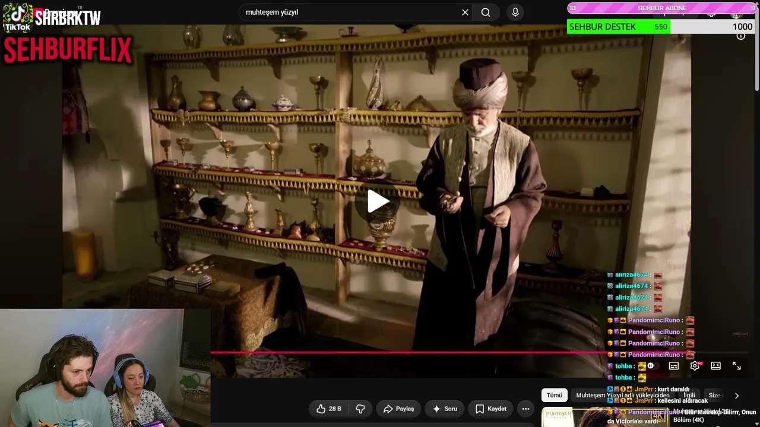Play the video with center play button
760x427 pixels.
pos(378,202)
